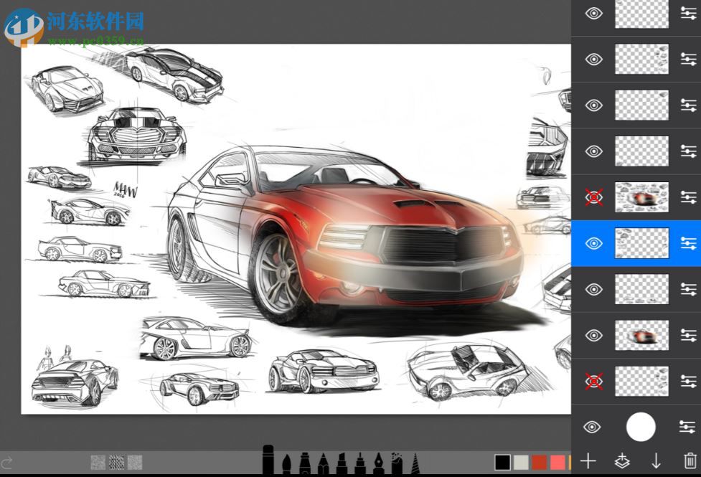This screenshot has width=701, height=477.
Task: Open layer settings sliders on the selected blue layer
Action: point(688,242)
